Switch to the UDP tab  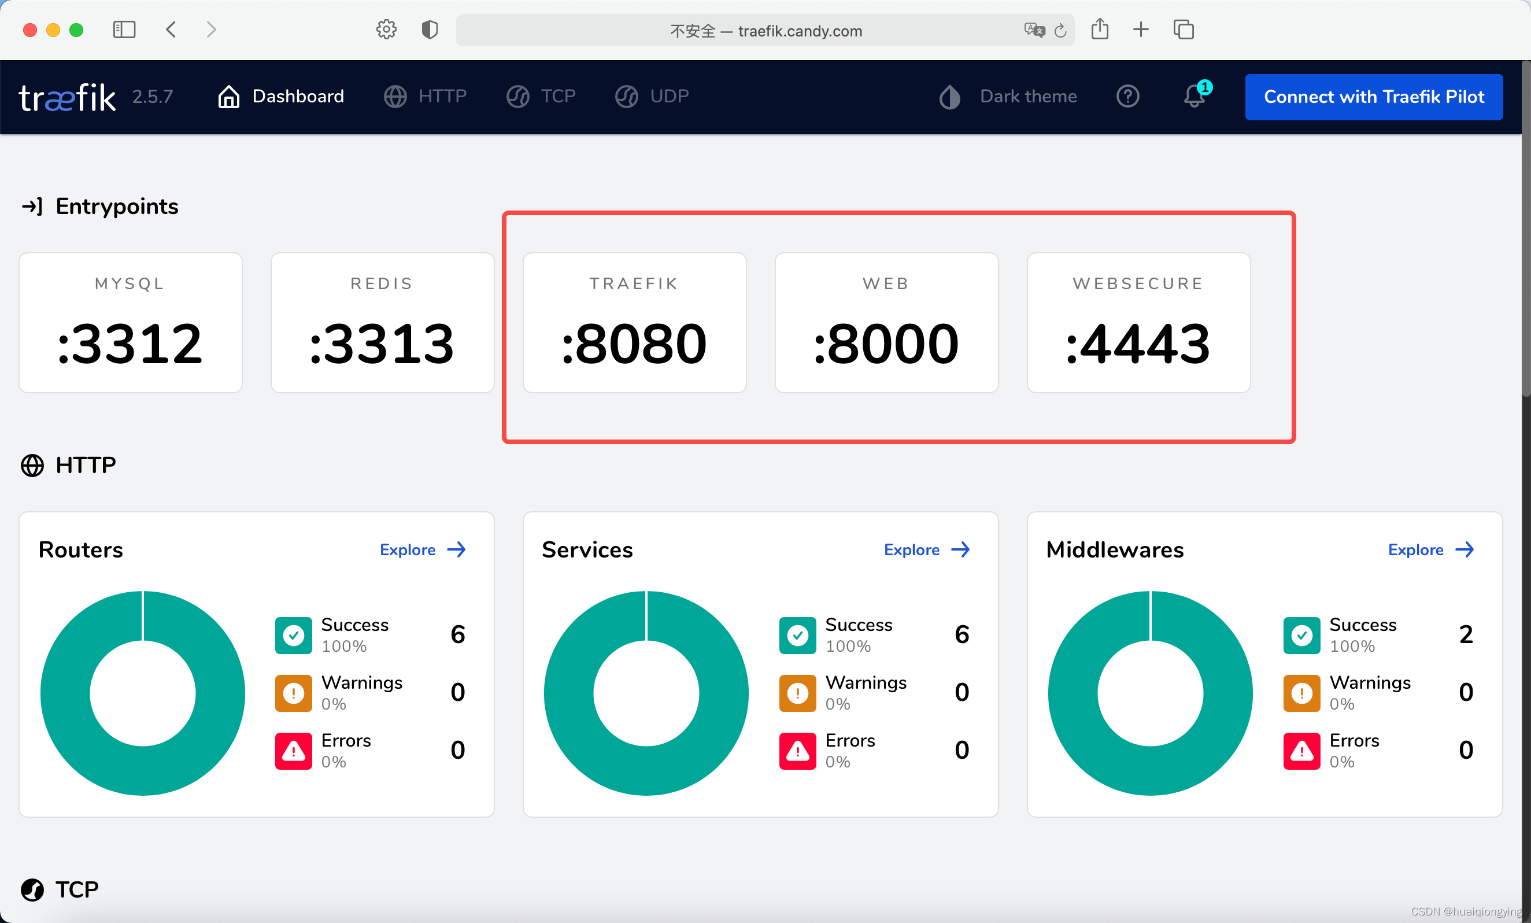[652, 97]
